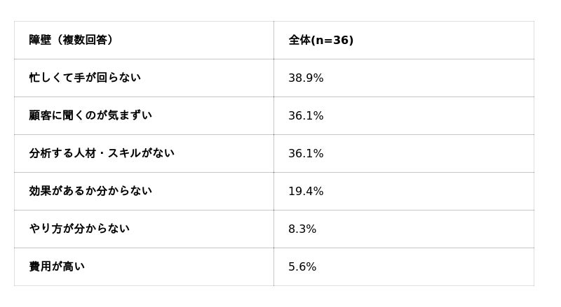
Task: Select the 19.4% value cell
Action: (306, 191)
